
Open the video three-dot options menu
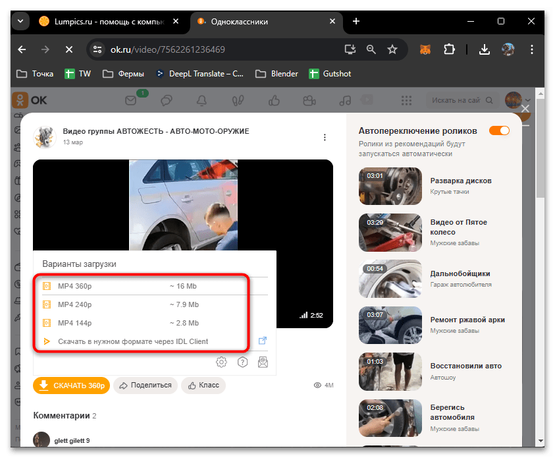324,137
